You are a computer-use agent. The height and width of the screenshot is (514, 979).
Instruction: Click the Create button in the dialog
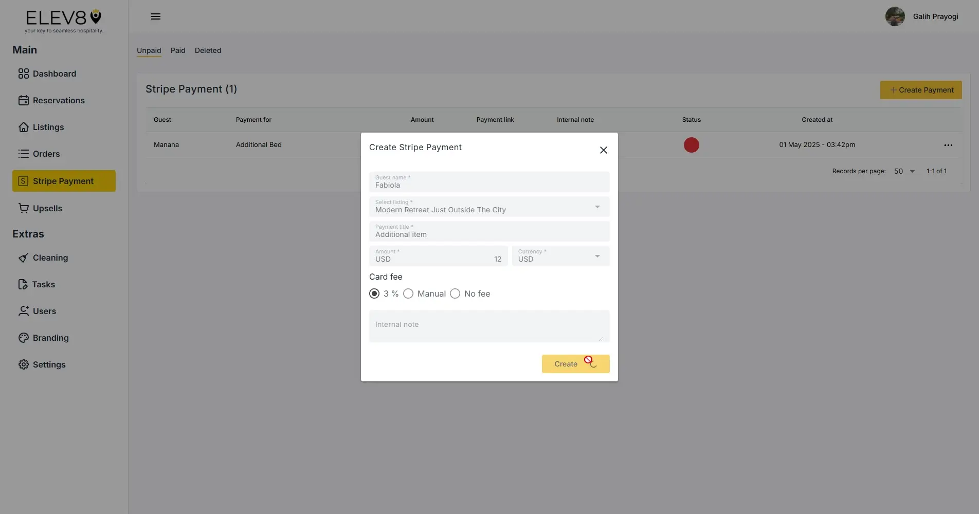tap(575, 363)
